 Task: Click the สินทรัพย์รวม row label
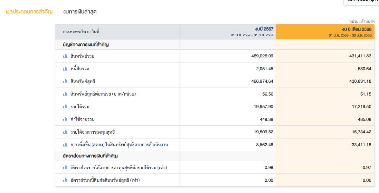(82, 56)
